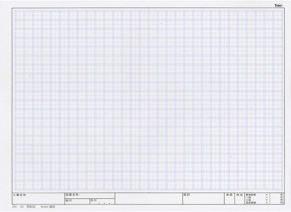Click the 設計 label

tap(187, 195)
